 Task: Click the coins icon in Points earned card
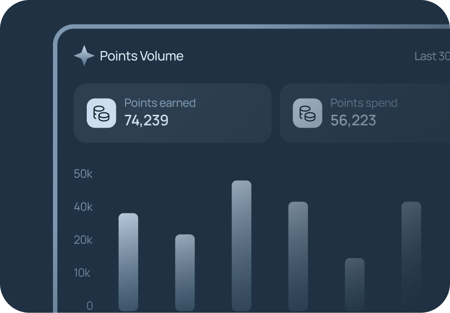point(101,113)
